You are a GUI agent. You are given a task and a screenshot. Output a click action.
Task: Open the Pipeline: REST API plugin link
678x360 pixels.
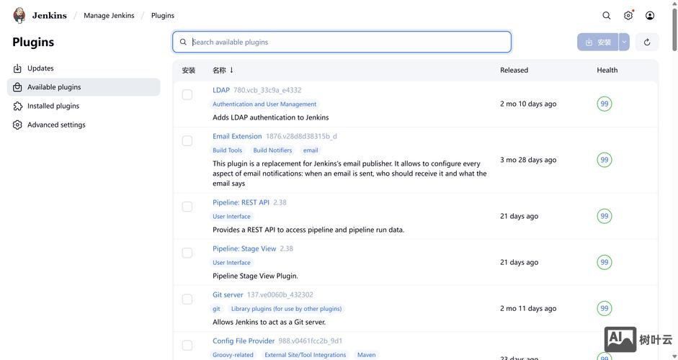pos(241,202)
